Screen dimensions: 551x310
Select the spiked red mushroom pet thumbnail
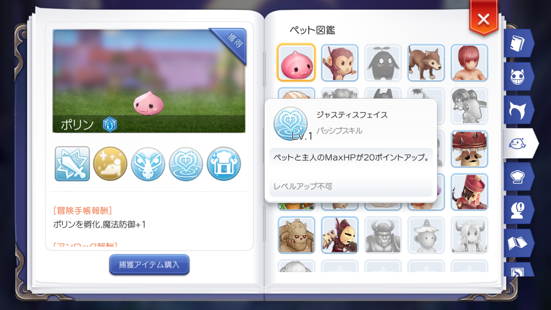[x=469, y=149]
